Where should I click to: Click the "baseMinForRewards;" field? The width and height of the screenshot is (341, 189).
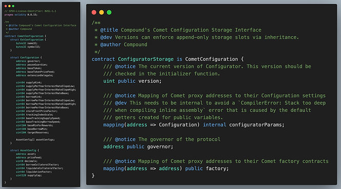click(x=34, y=125)
